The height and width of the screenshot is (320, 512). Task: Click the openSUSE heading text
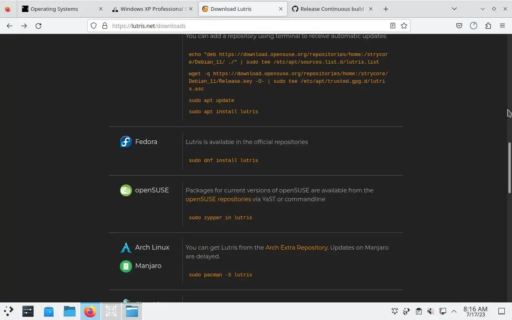[152, 190]
